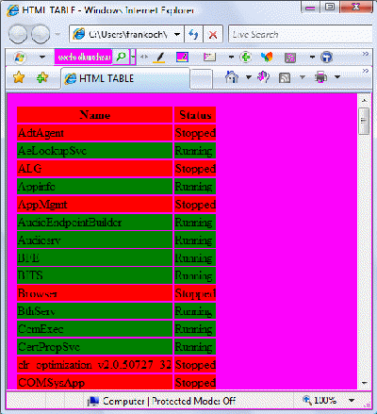Go back with the Back button
This screenshot has height=414, width=377.
click(18, 34)
